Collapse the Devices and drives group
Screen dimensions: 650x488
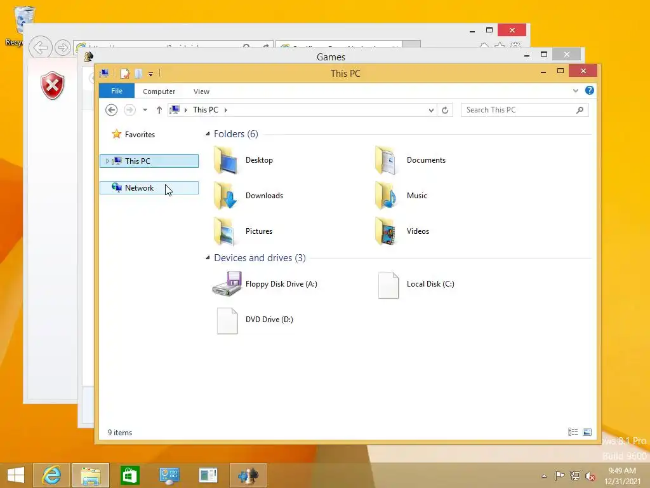(208, 258)
